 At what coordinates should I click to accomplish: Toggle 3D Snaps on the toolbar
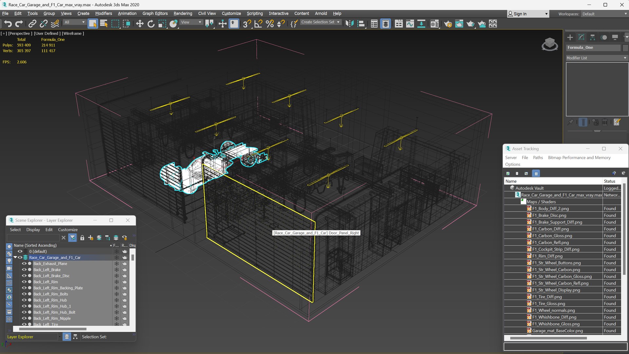pyautogui.click(x=247, y=24)
